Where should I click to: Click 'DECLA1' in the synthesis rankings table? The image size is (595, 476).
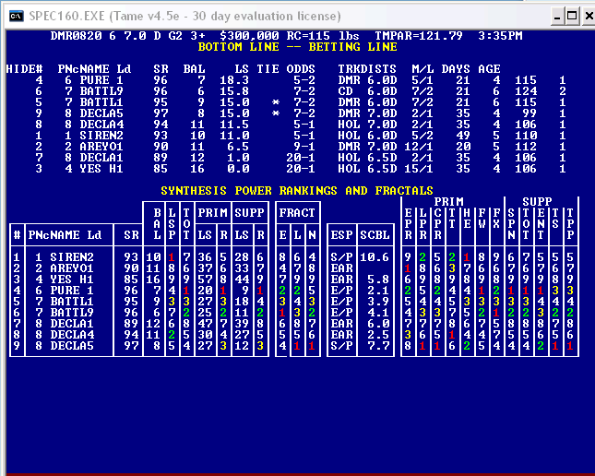(72, 323)
